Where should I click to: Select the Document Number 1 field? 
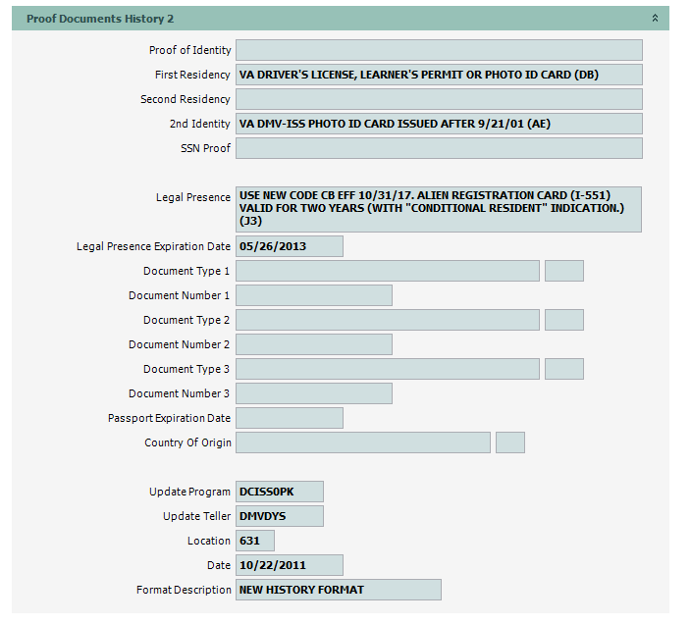point(314,295)
